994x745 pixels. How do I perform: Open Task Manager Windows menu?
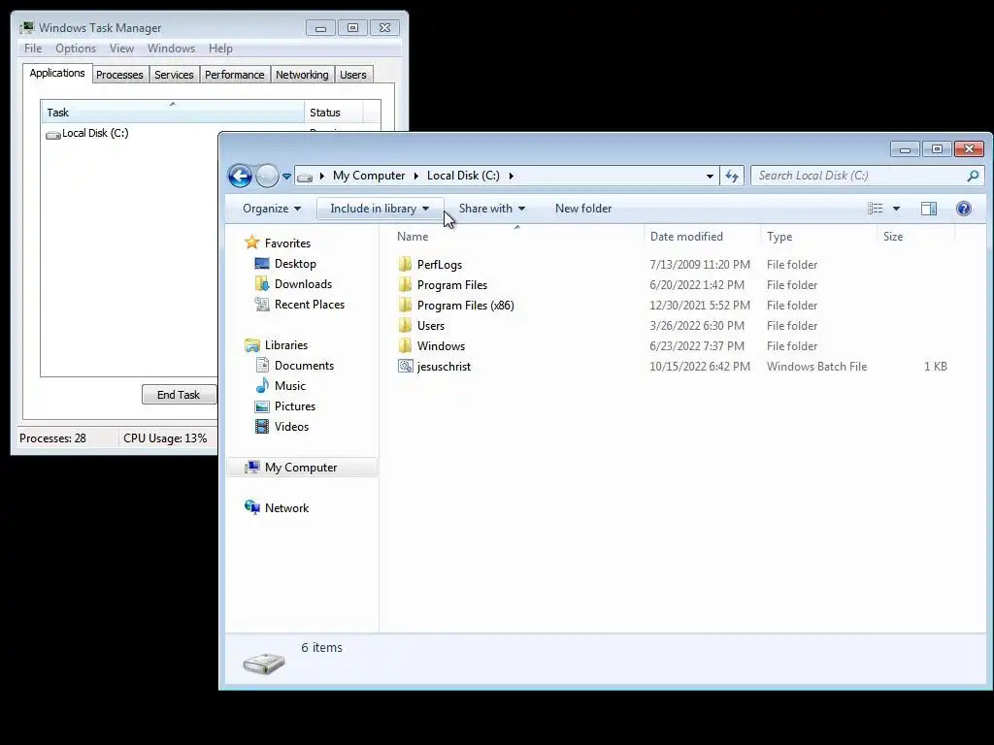(x=171, y=49)
